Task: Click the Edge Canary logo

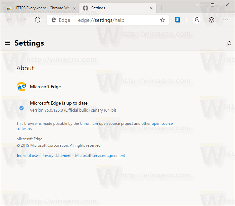Action: point(22,87)
